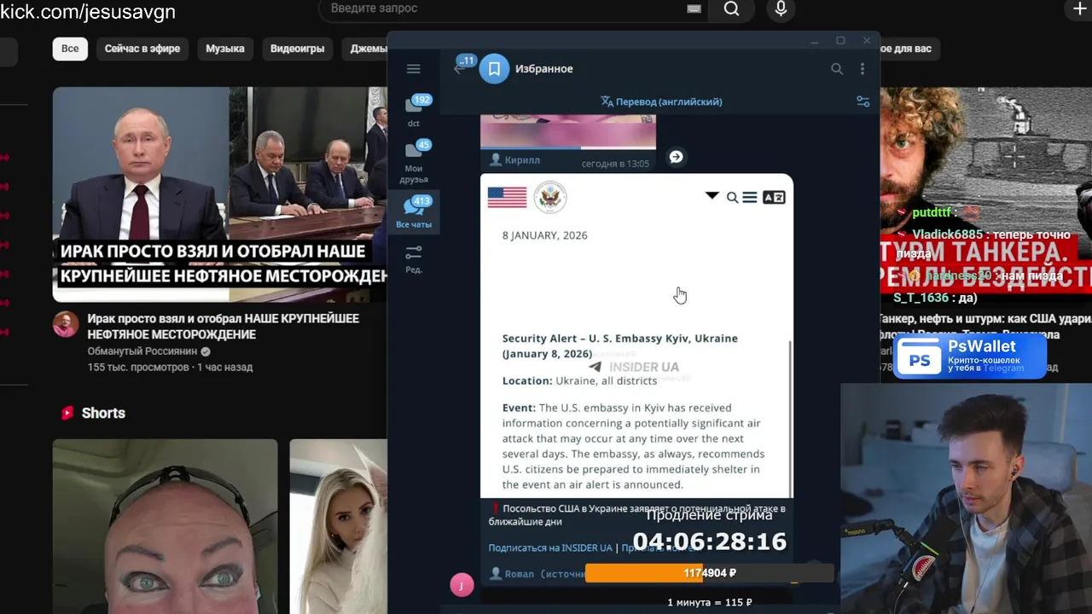Click the YouTube search magnifier button
This screenshot has height=614, width=1092.
coord(731,9)
